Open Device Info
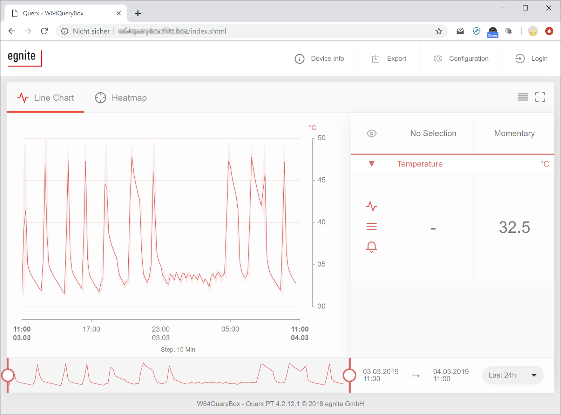This screenshot has width=561, height=415. 319,59
